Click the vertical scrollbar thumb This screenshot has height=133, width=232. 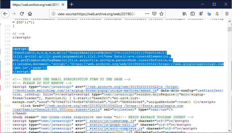pyautogui.click(x=229, y=29)
